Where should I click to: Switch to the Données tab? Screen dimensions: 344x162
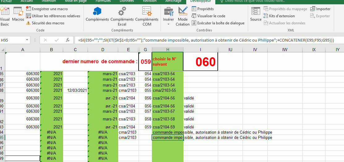tap(127, 1)
